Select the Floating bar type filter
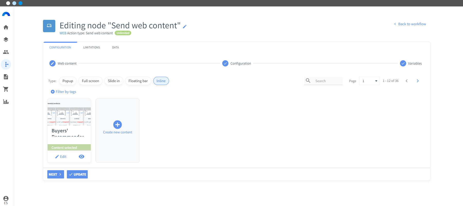 138,81
